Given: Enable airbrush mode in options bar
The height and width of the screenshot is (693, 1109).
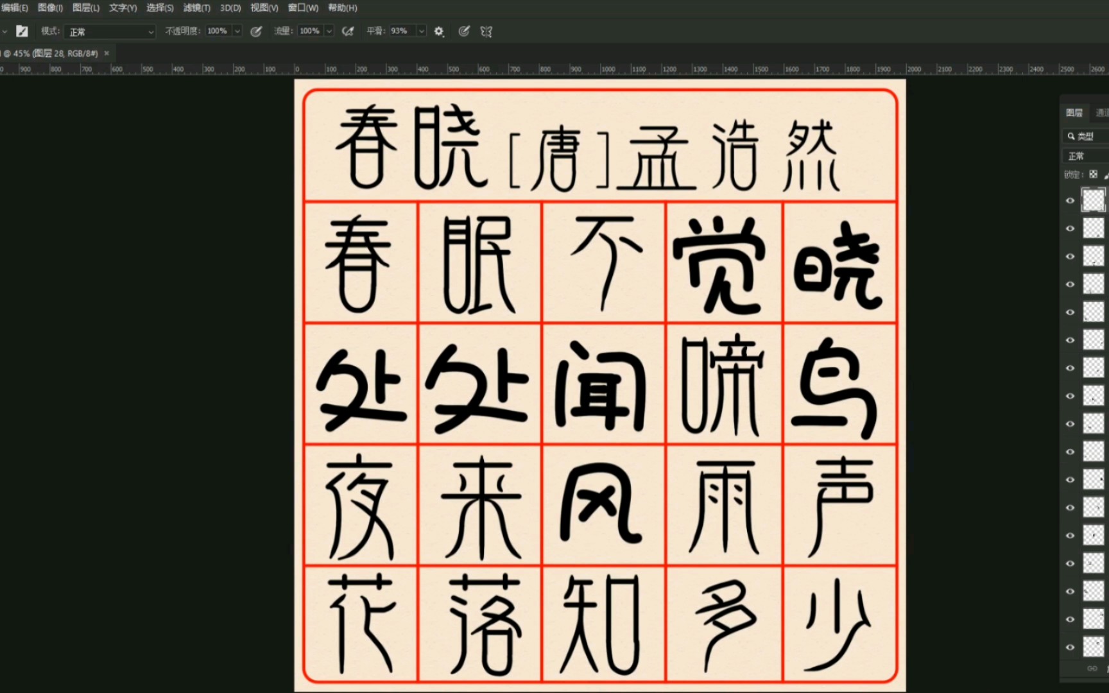Looking at the screenshot, I should pos(348,31).
